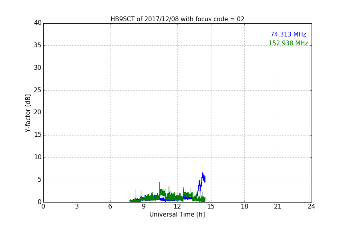Click y-axis tick label 25
The width and height of the screenshot is (346, 231).
(38, 90)
